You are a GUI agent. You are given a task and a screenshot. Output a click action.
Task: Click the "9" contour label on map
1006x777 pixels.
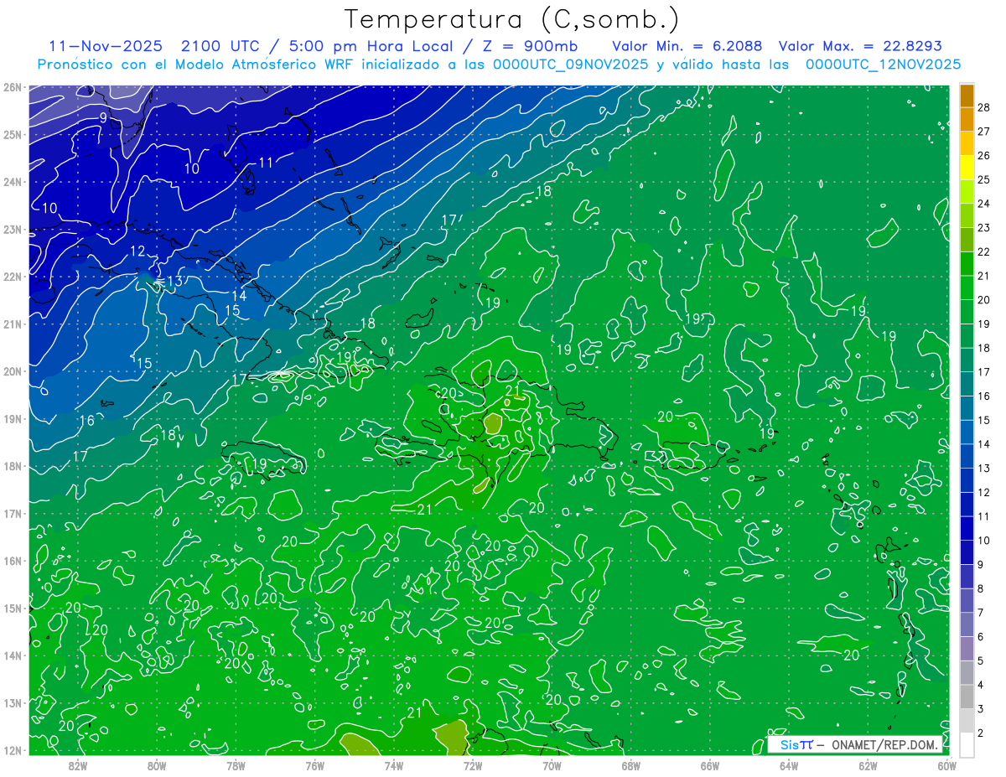click(x=102, y=118)
